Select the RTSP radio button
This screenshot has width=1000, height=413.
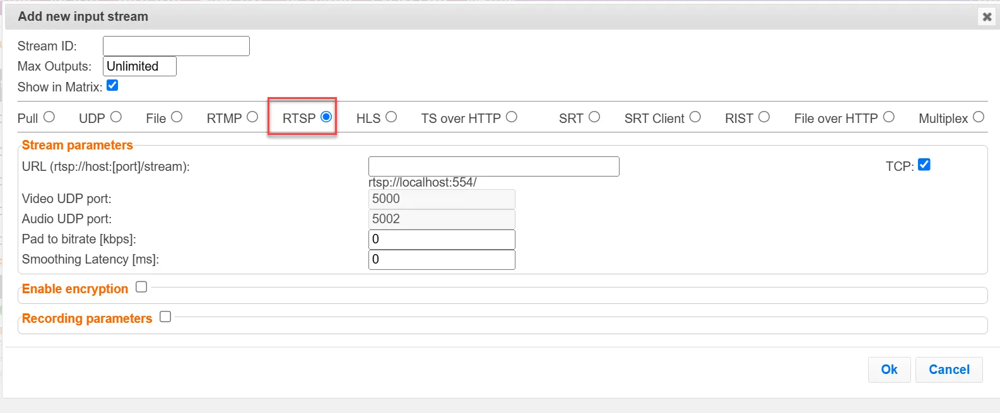[x=326, y=117]
